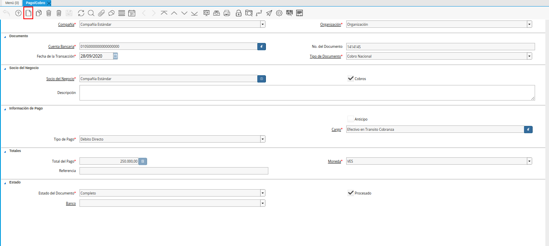
Task: Toggle the Procesado checkbox
Action: tap(350, 193)
